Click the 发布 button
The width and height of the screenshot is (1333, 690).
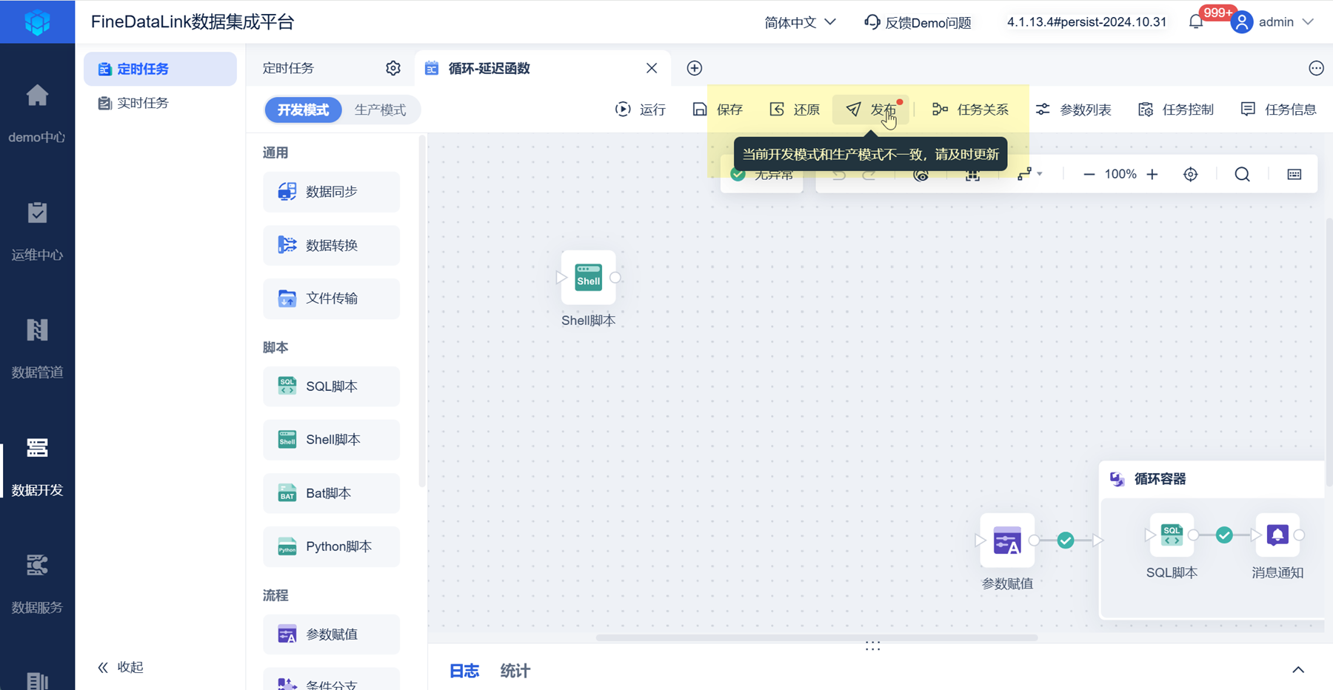point(872,110)
